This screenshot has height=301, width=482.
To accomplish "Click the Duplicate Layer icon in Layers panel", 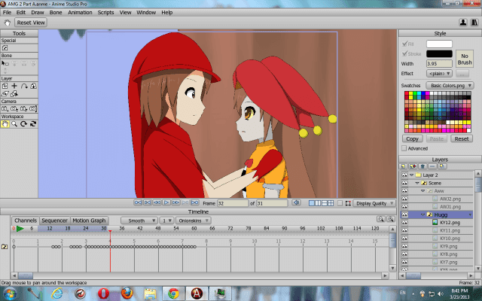I will pyautogui.click(x=413, y=166).
